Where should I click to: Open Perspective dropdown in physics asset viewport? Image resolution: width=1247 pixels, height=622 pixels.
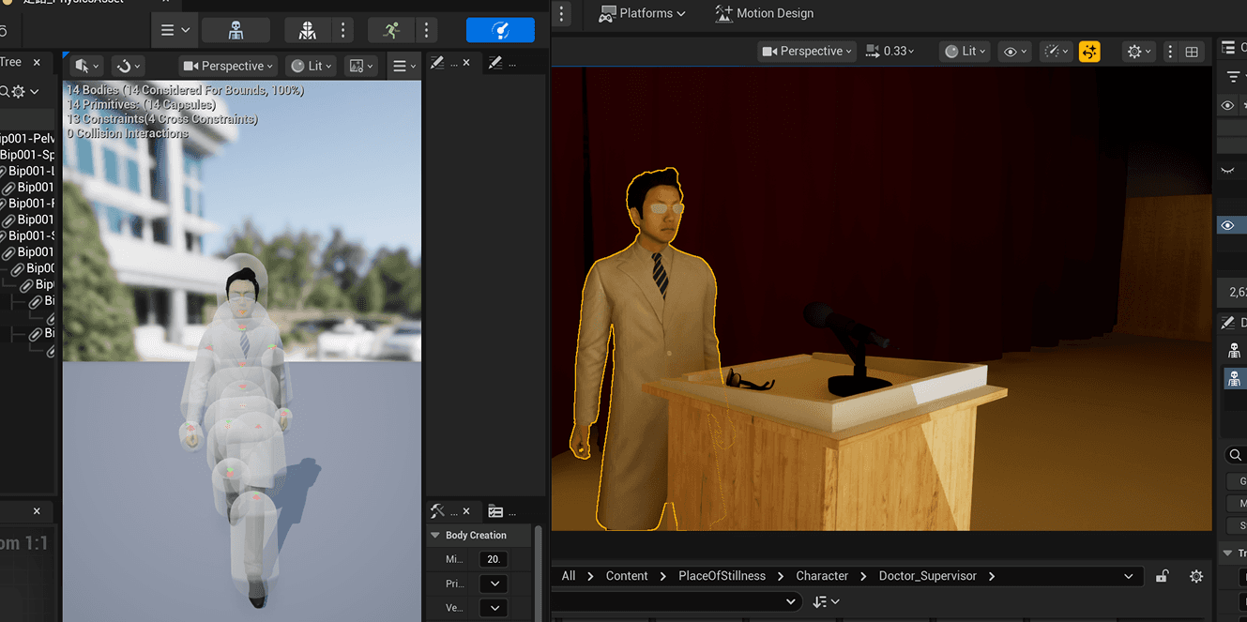pyautogui.click(x=228, y=66)
